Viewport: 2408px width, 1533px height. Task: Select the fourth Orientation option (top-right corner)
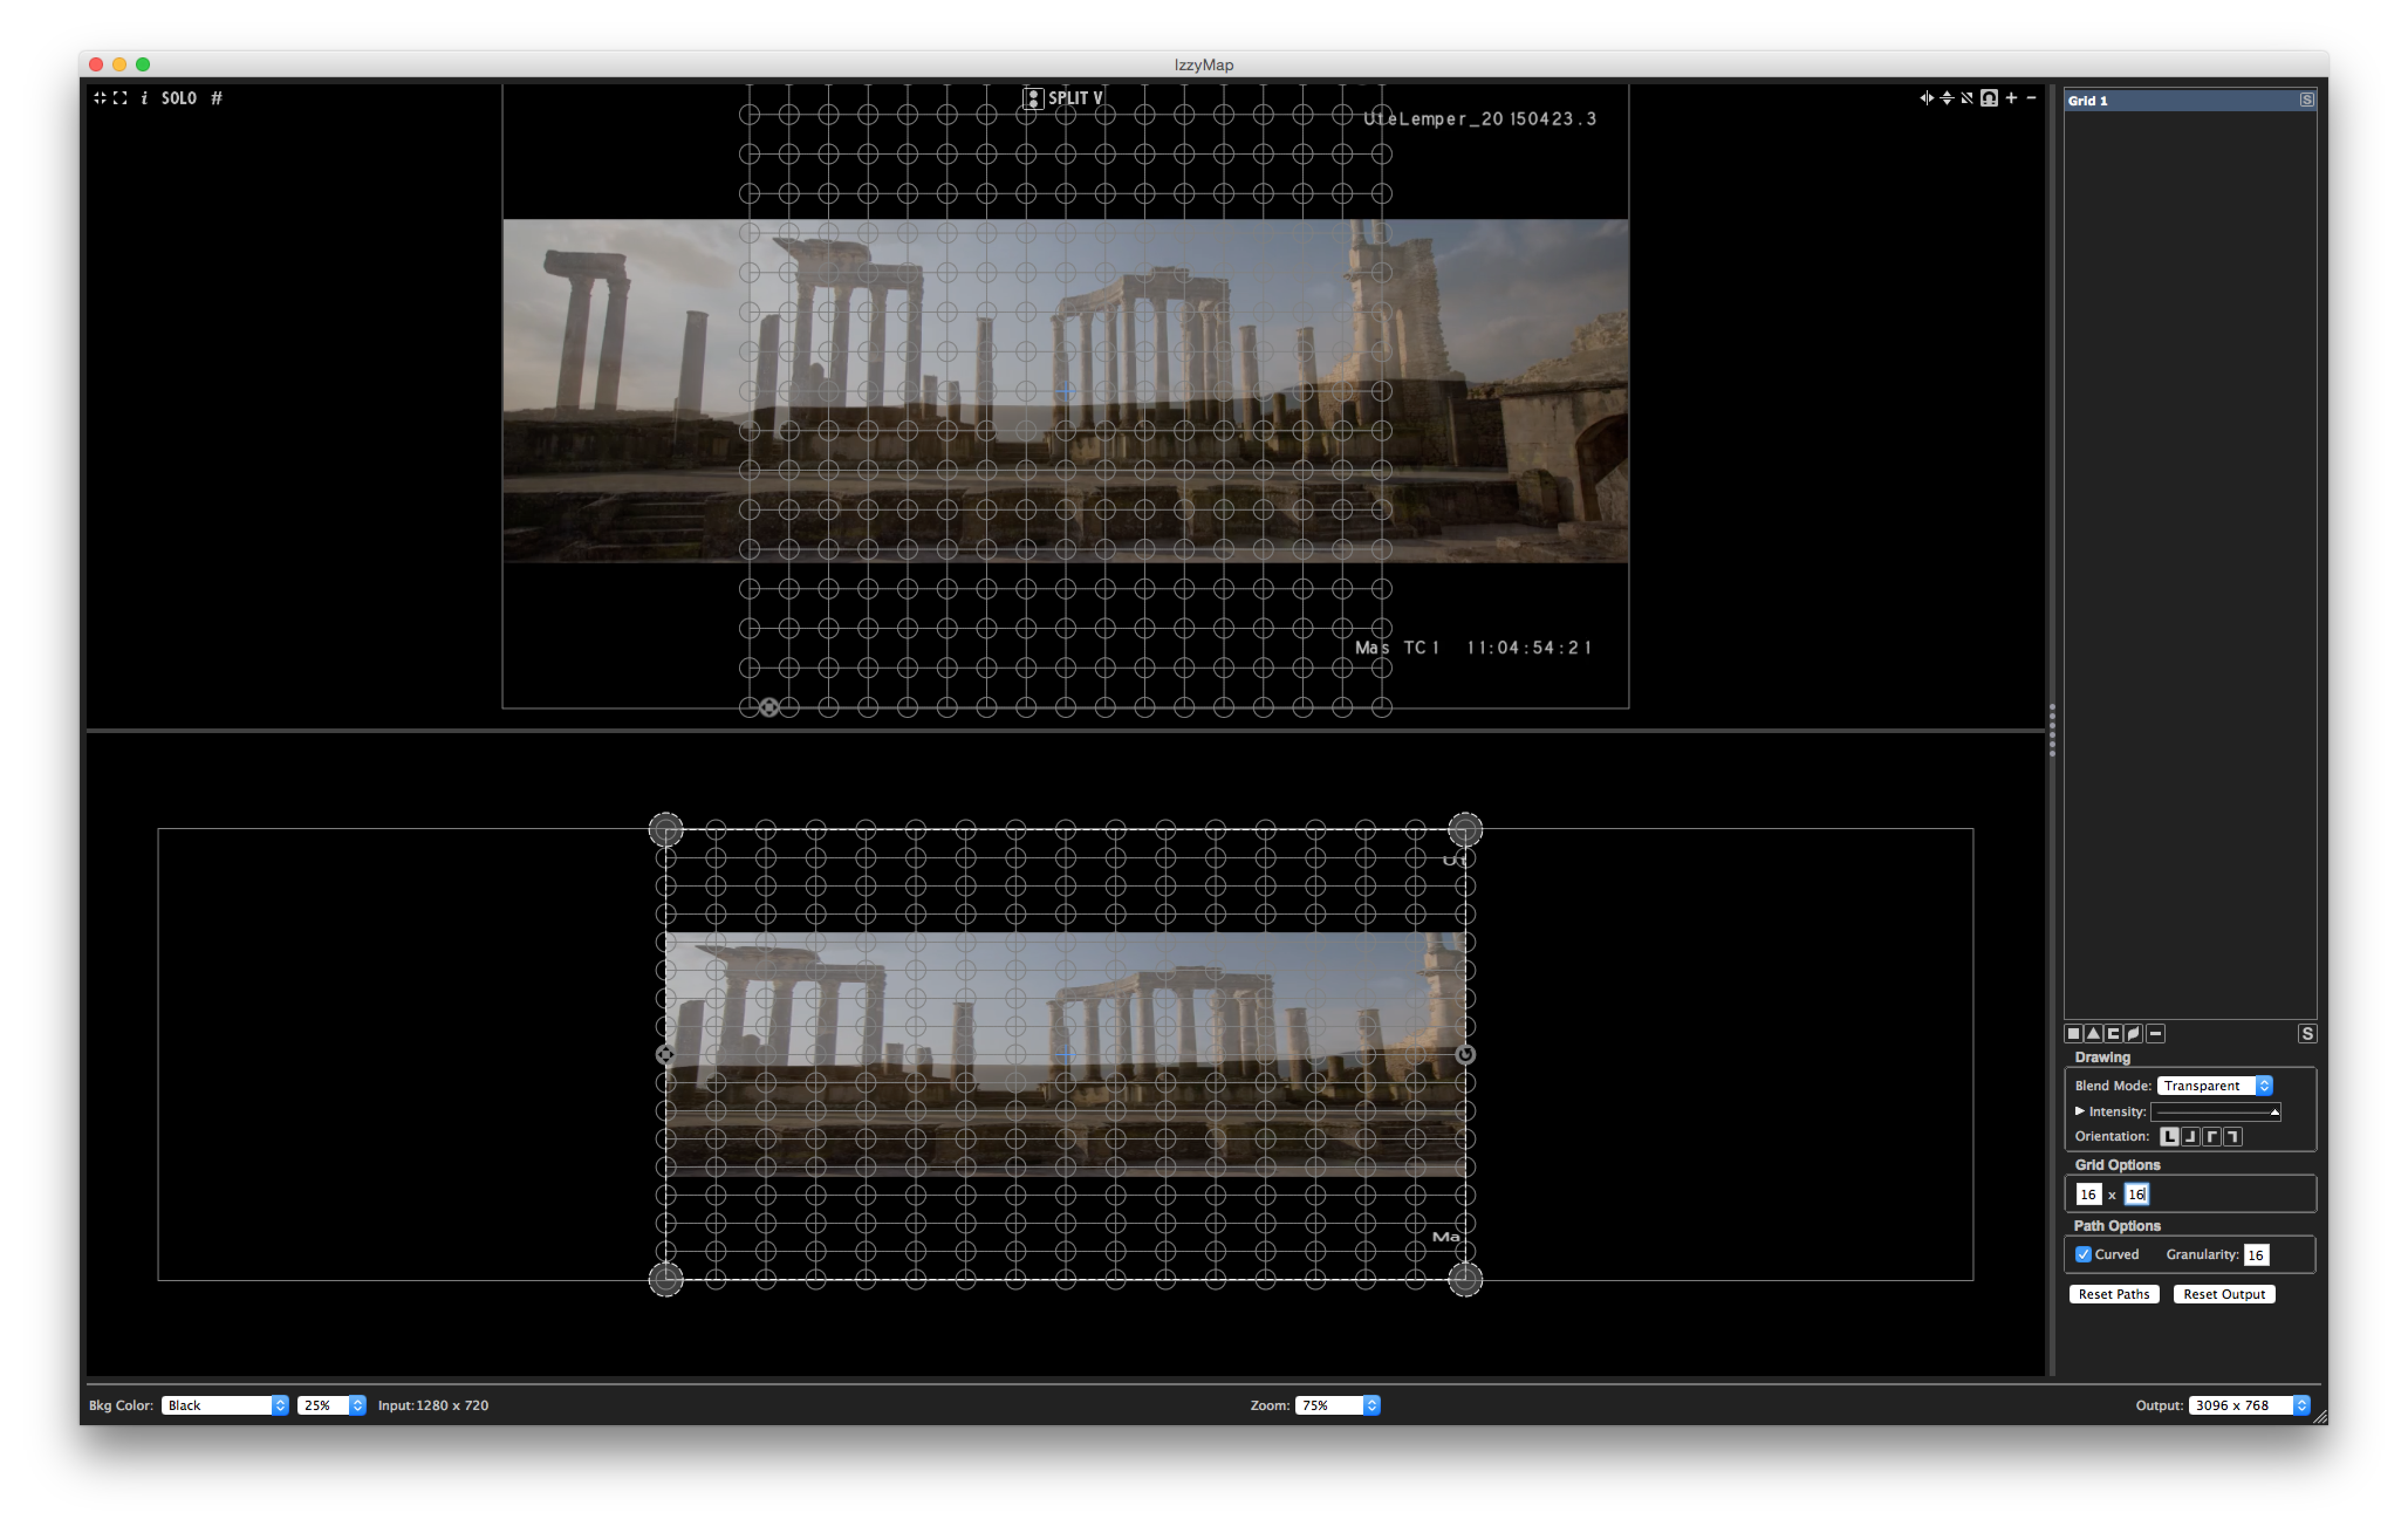[2233, 1136]
